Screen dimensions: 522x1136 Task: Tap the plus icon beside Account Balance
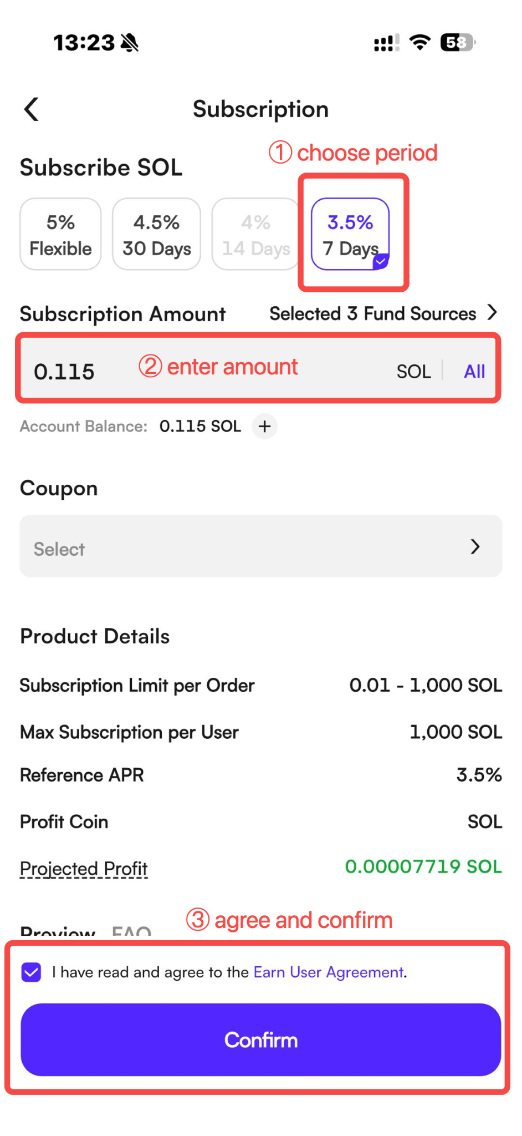tap(265, 426)
